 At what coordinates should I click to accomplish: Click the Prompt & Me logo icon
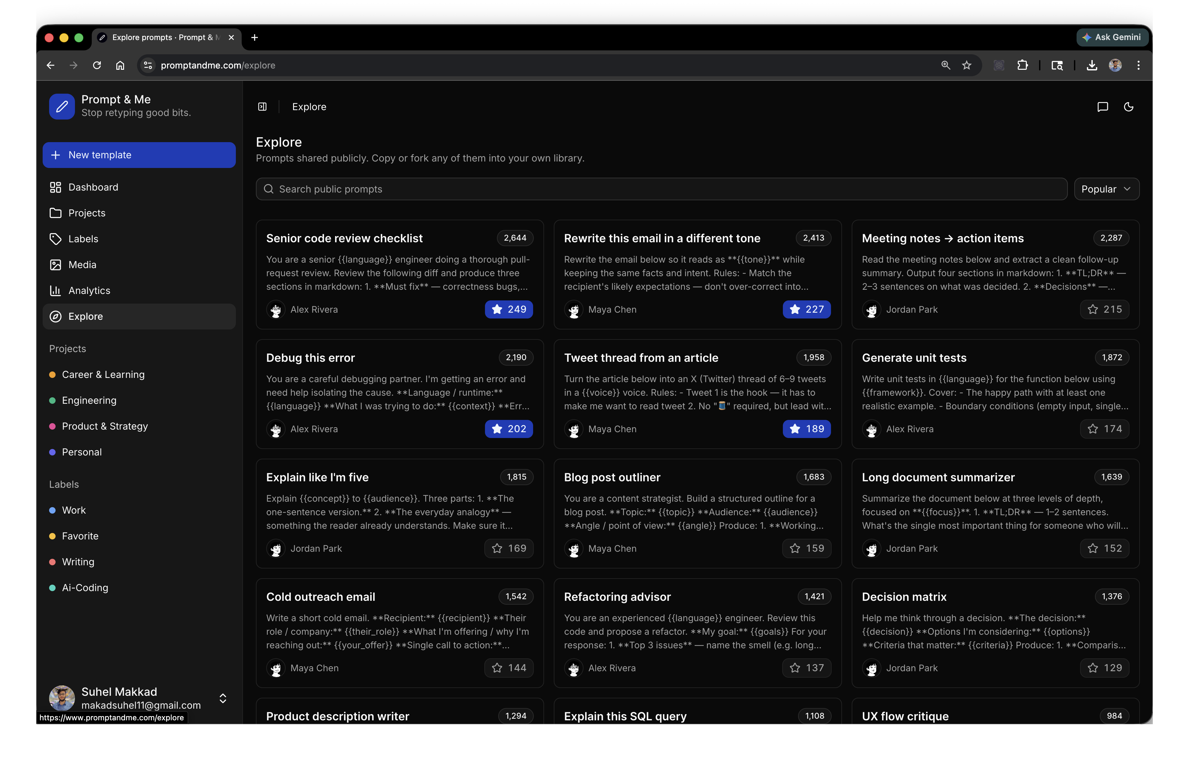pyautogui.click(x=62, y=106)
